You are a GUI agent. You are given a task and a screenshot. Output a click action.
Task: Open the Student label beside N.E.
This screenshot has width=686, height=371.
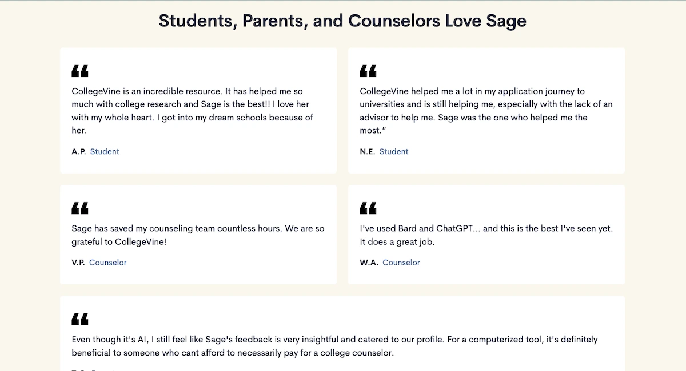(x=394, y=152)
